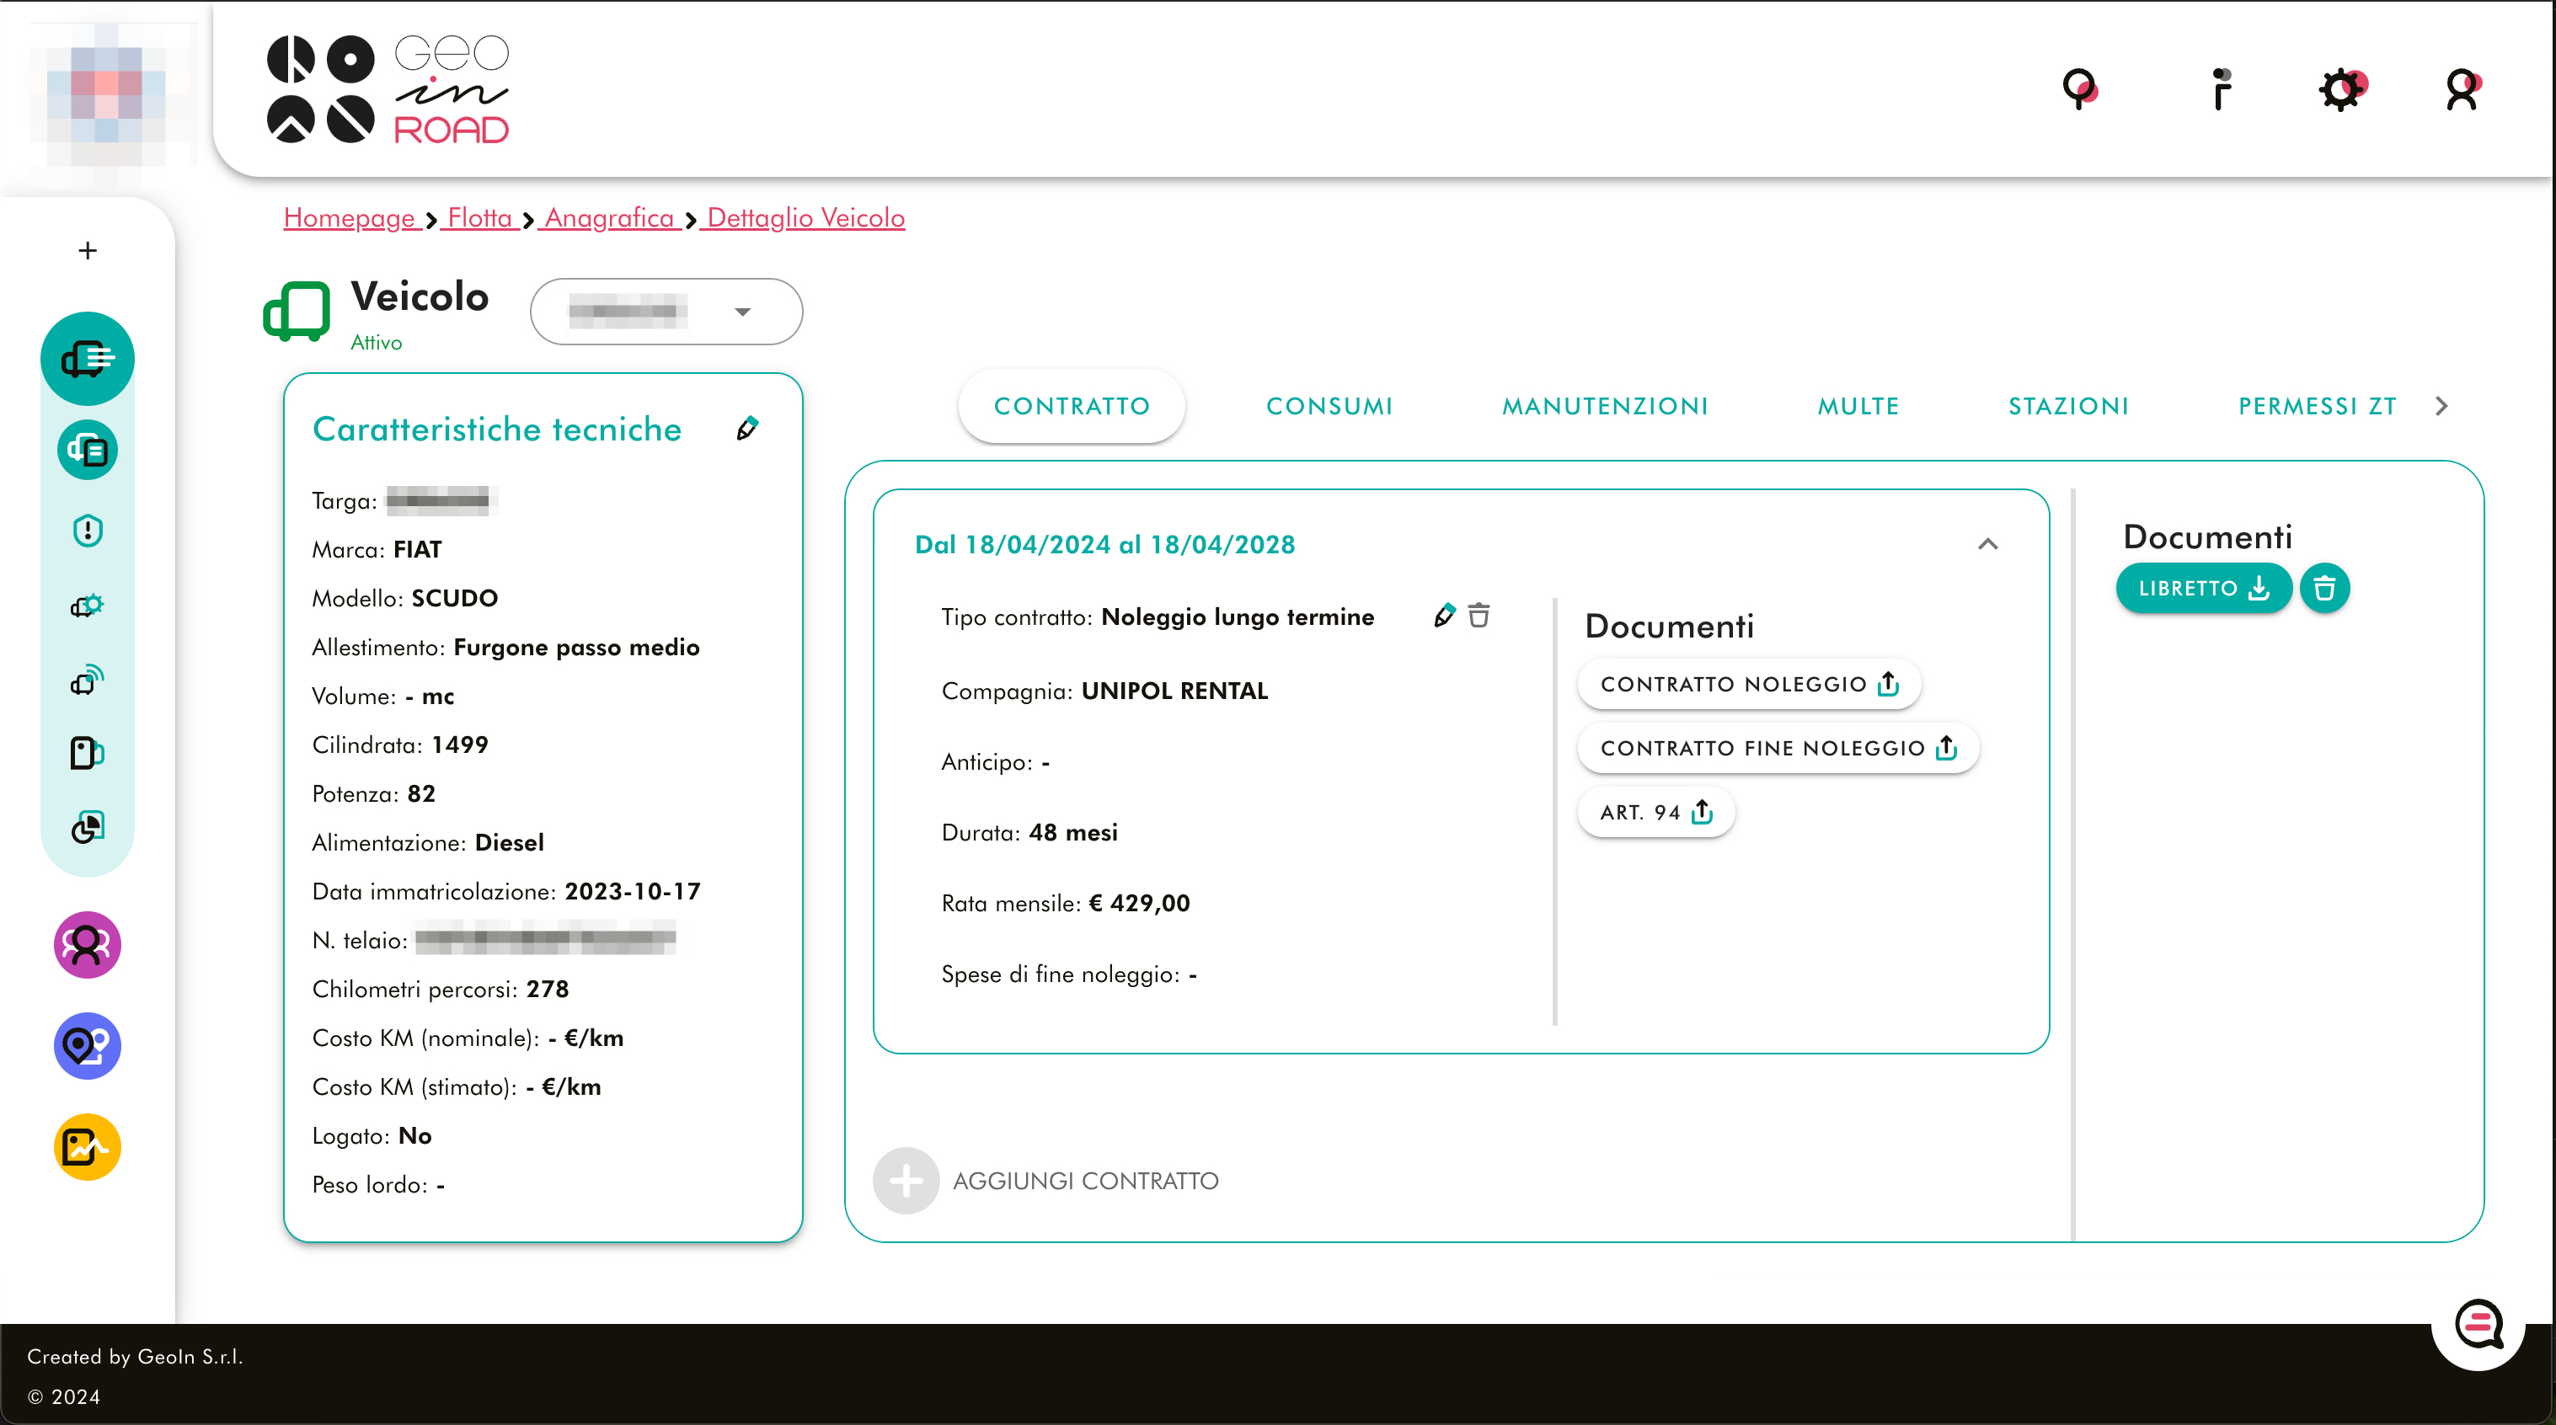Open user profile icon in header
This screenshot has height=1425, width=2556.
point(2462,90)
